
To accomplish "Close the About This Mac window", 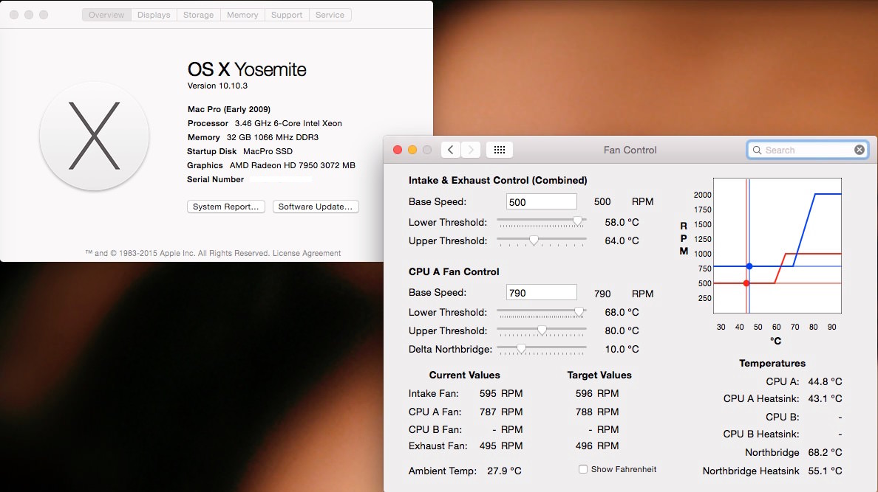I will [15, 15].
